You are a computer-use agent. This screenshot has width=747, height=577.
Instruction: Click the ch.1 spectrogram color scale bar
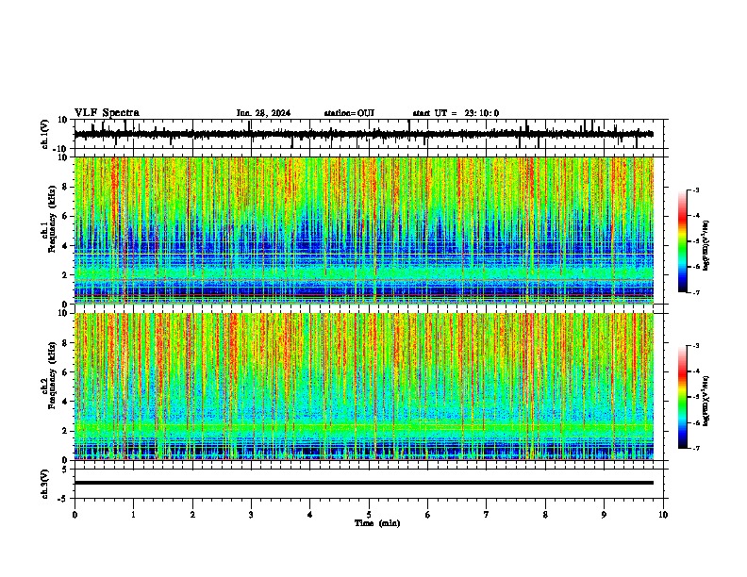[683, 241]
